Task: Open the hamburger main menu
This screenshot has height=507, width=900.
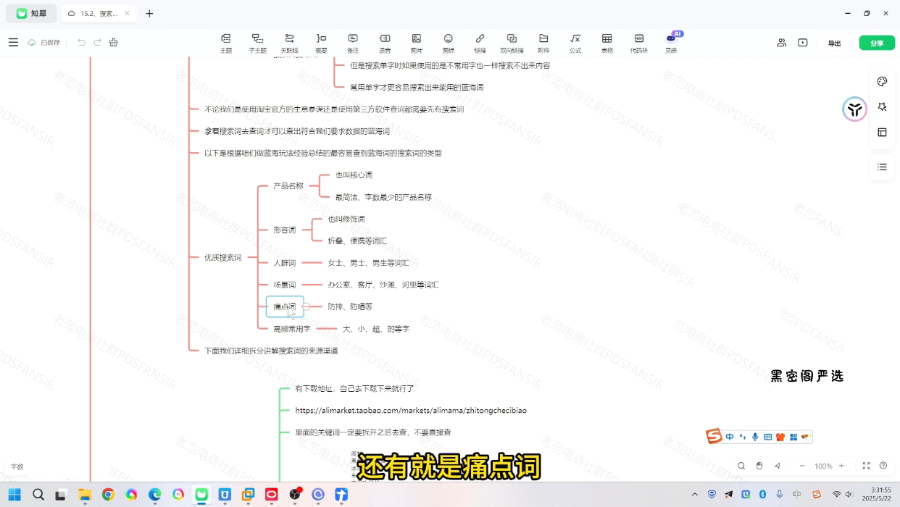Action: pos(13,43)
